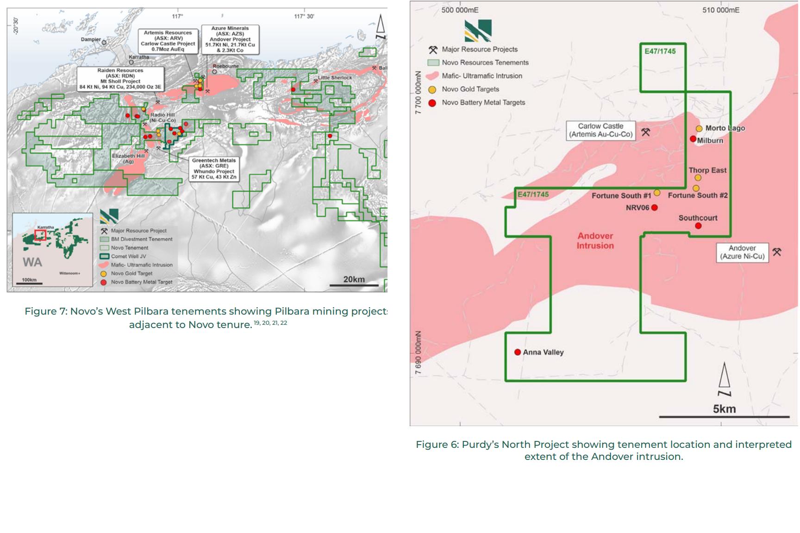
Task: Click the Novo Battery Metal Targets red legend dot in Figure 6
Action: coord(432,103)
